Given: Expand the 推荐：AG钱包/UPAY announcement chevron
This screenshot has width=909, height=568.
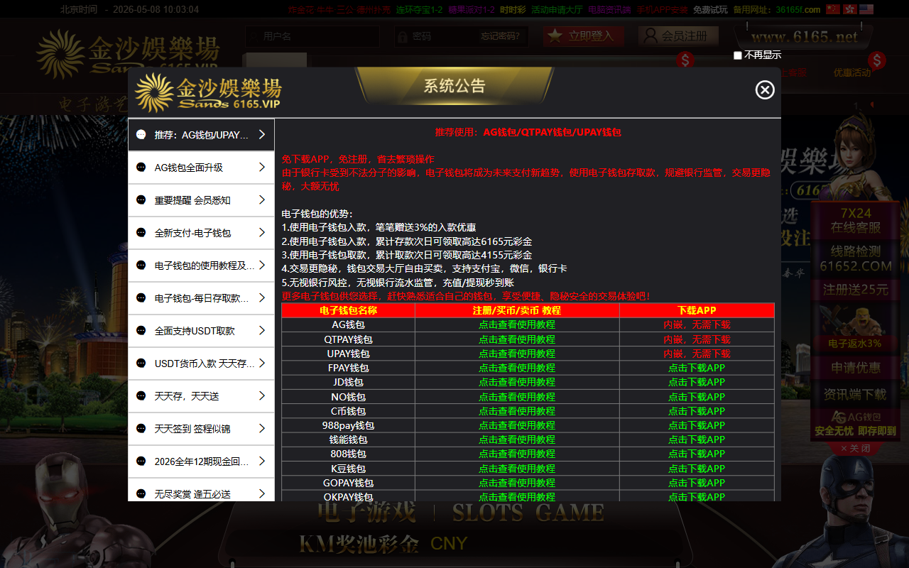Looking at the screenshot, I should [262, 134].
